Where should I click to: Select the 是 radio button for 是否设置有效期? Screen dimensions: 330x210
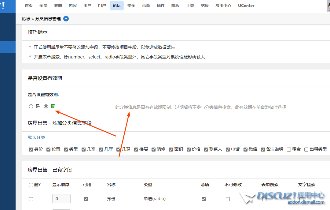[31, 106]
